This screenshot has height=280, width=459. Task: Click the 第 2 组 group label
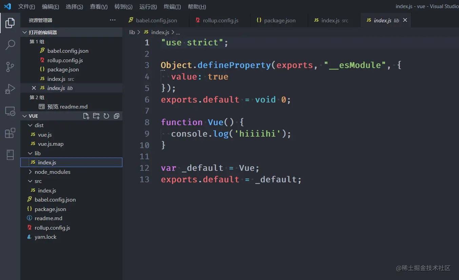point(37,97)
